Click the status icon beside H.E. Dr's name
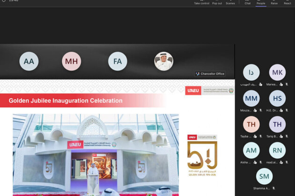This screenshot has height=196, width=295. [281, 110]
